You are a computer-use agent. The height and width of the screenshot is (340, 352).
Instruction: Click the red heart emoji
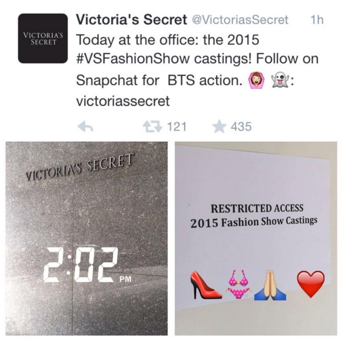pos(311,284)
